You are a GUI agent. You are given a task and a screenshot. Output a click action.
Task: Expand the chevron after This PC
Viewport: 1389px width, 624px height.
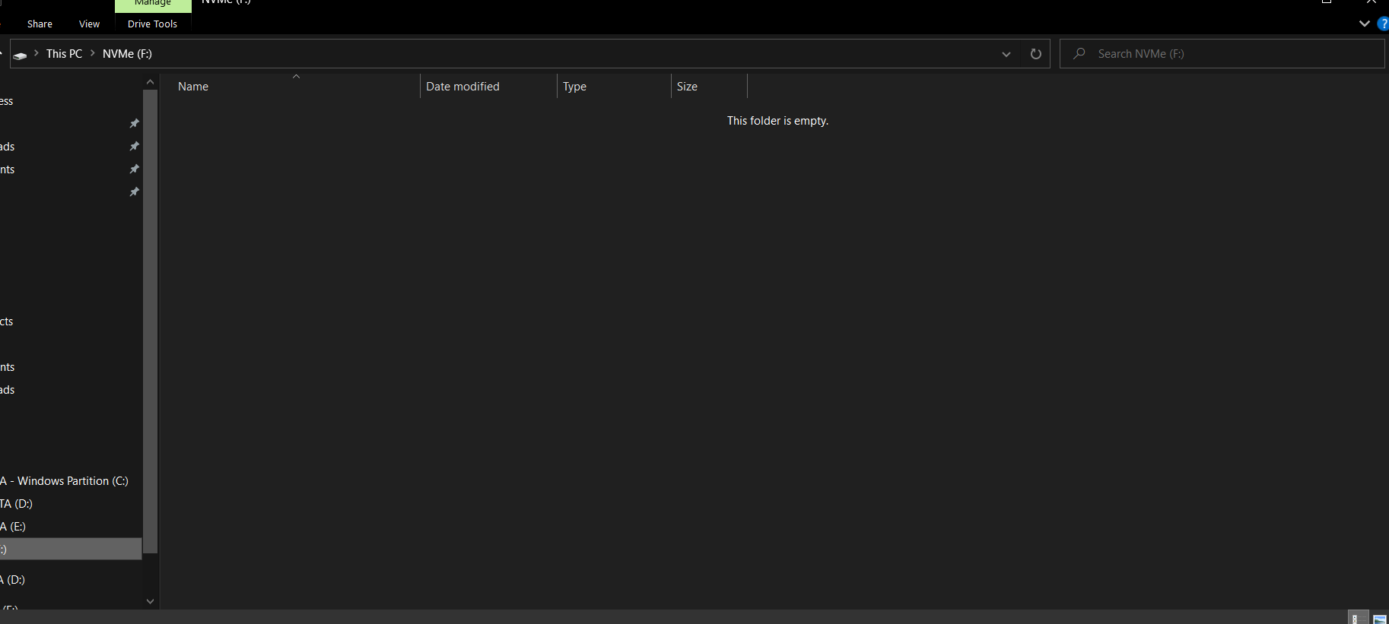pyautogui.click(x=93, y=53)
